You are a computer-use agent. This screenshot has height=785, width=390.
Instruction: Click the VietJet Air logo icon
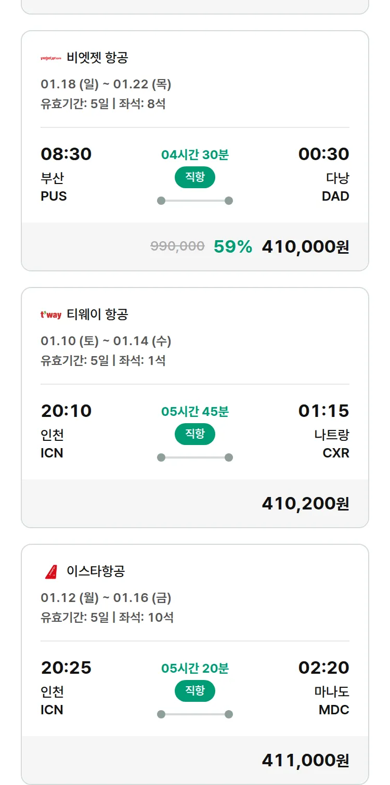[x=51, y=58]
